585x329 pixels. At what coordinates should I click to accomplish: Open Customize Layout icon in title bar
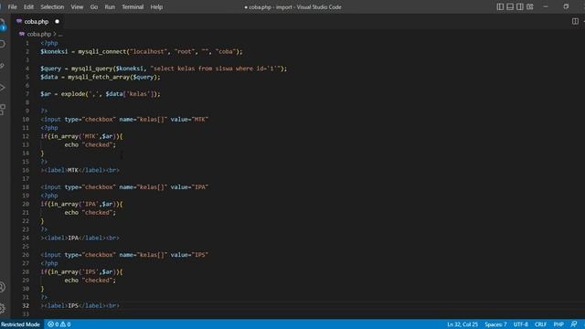coord(530,6)
